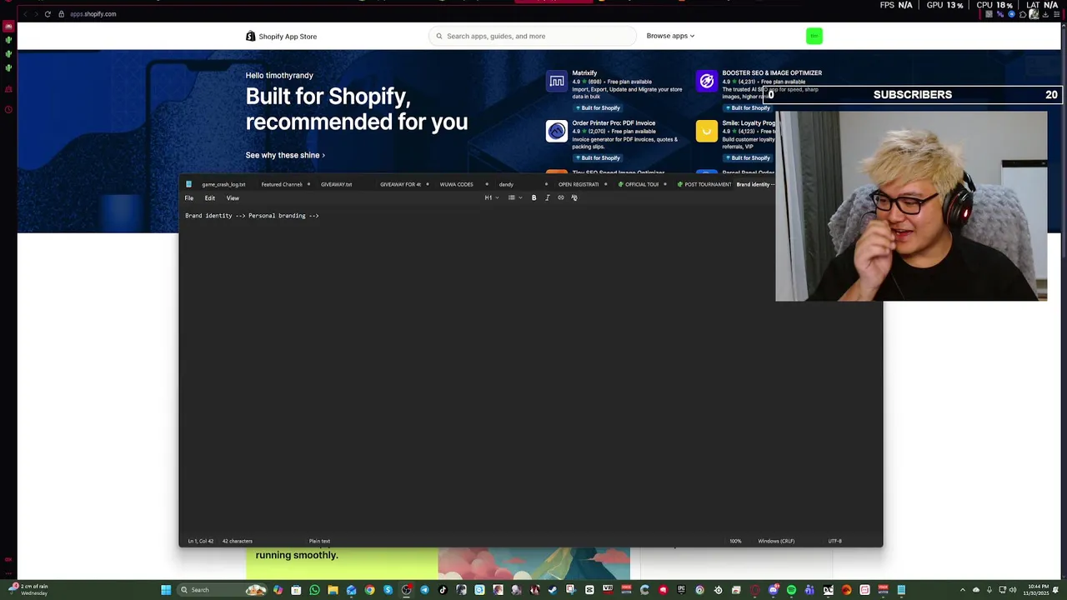Open the File menu in Notepad
Screen dimensions: 1067x600
coord(189,198)
